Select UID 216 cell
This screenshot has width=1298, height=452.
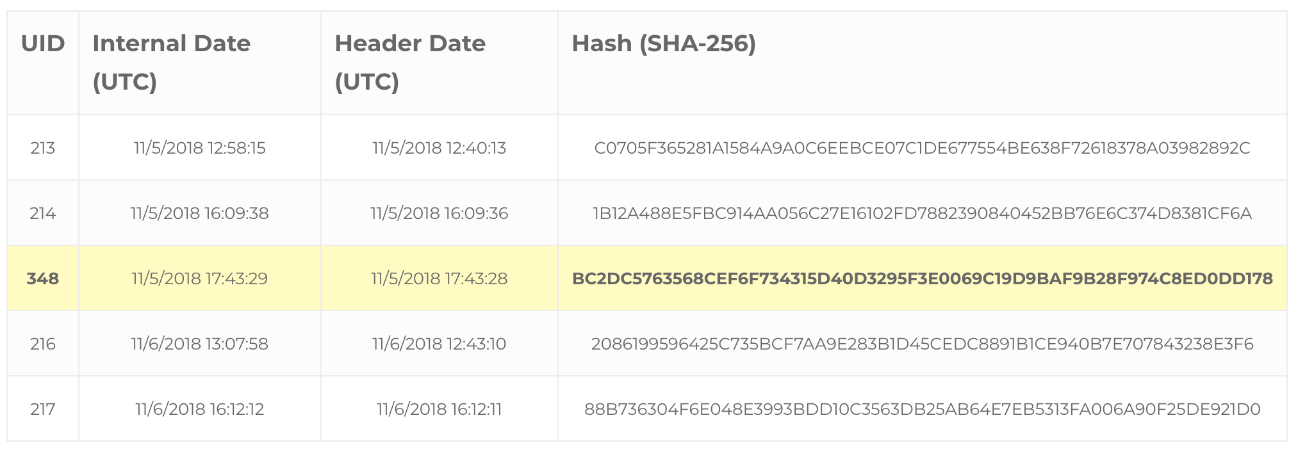click(x=43, y=344)
